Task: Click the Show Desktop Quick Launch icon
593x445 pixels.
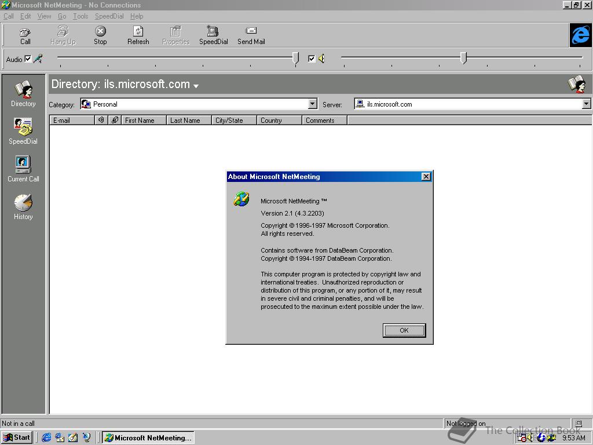Action: click(x=73, y=437)
